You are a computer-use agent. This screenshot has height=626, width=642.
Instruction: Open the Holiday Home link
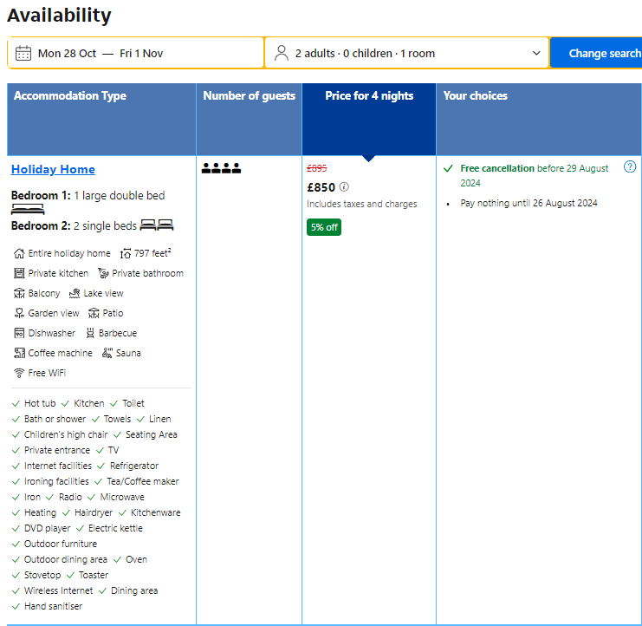pyautogui.click(x=53, y=169)
